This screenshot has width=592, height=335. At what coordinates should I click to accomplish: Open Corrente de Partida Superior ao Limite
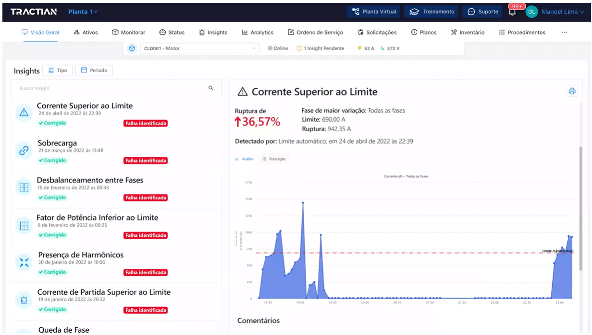pos(116,300)
